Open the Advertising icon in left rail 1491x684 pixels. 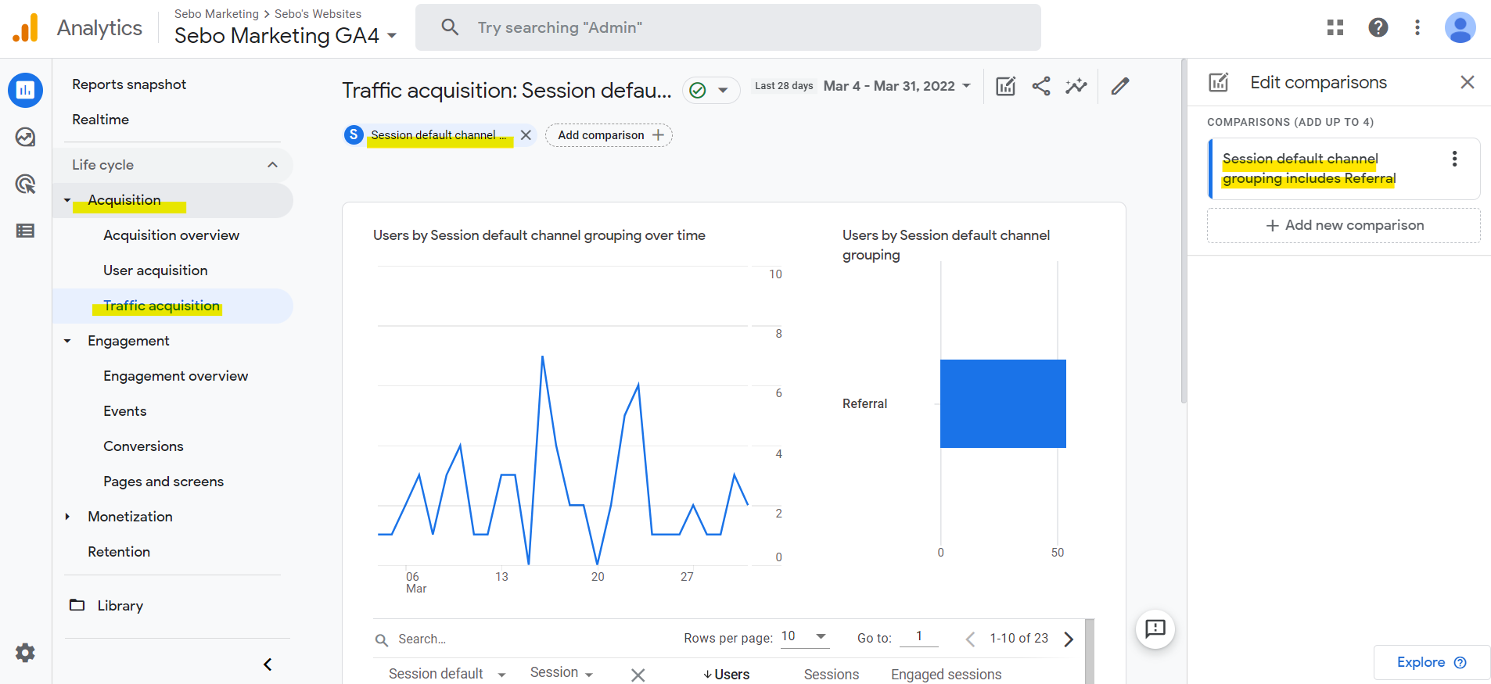25,184
